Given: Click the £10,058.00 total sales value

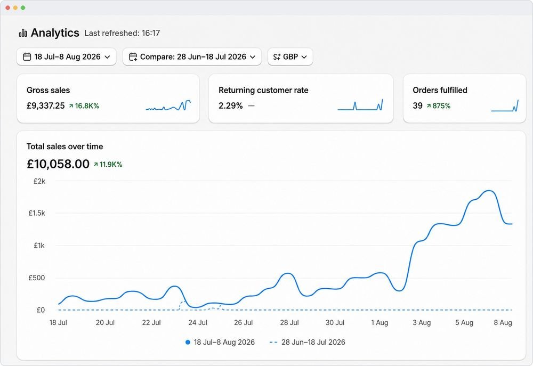Looking at the screenshot, I should pyautogui.click(x=58, y=164).
